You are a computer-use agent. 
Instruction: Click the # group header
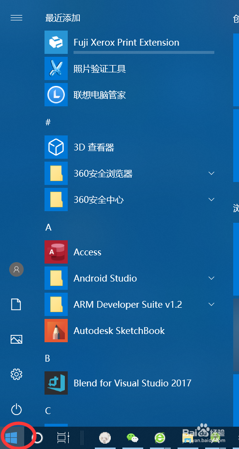tap(48, 122)
